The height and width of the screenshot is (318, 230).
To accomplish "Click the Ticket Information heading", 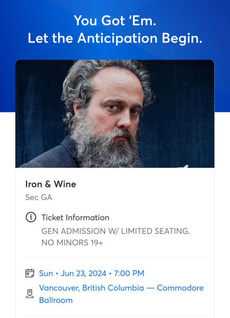I will click(x=75, y=217).
